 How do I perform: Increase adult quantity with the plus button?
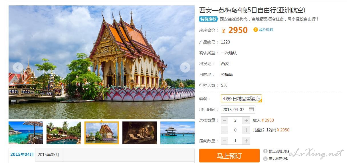[x=246, y=120]
